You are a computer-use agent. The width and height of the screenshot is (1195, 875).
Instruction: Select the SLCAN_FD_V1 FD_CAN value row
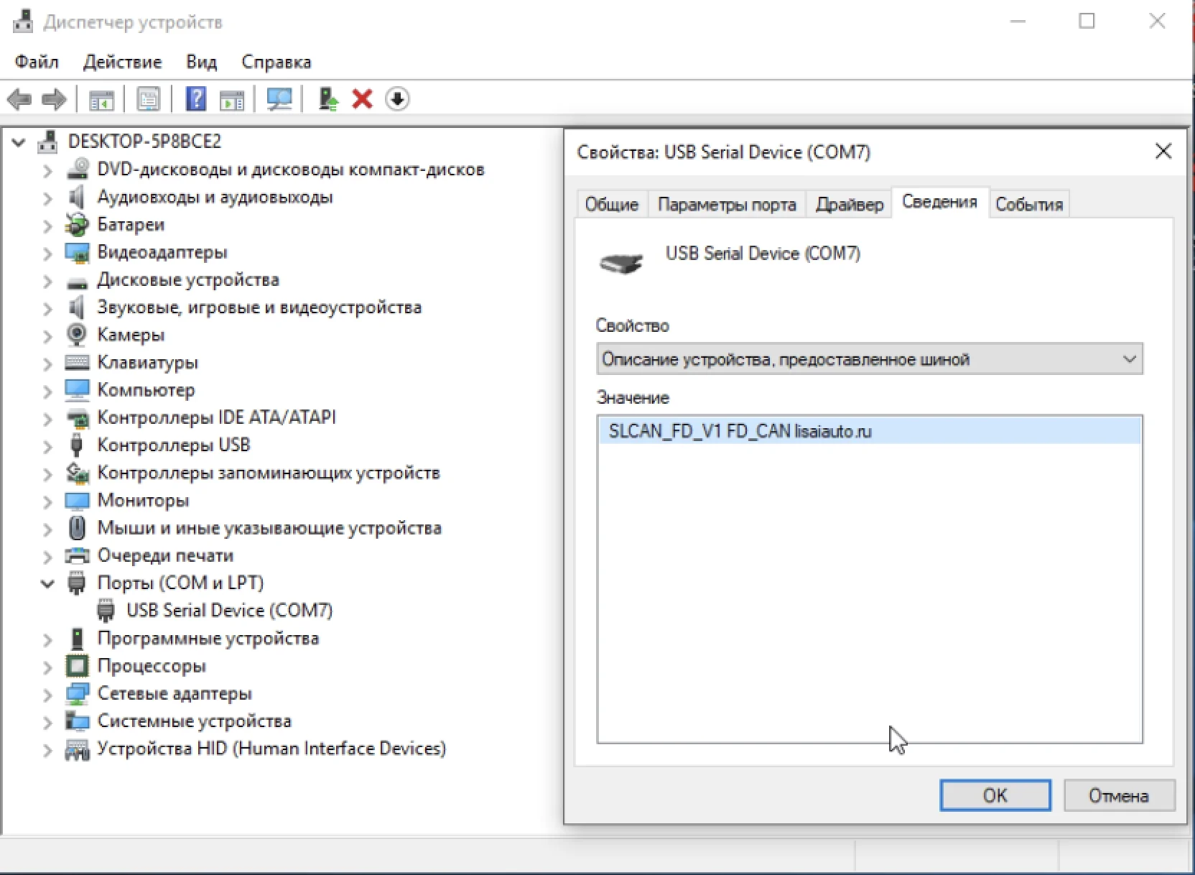(x=740, y=432)
